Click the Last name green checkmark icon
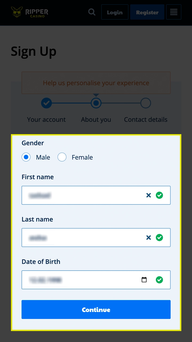This screenshot has height=342, width=192. pos(159,238)
